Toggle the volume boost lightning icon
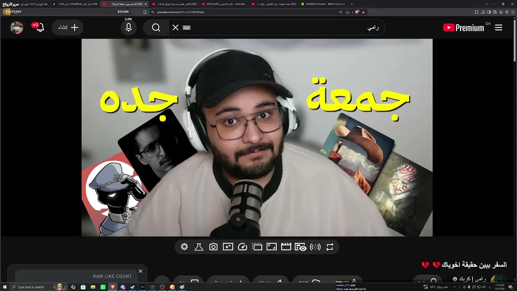This screenshot has height=291, width=517. tap(315, 247)
